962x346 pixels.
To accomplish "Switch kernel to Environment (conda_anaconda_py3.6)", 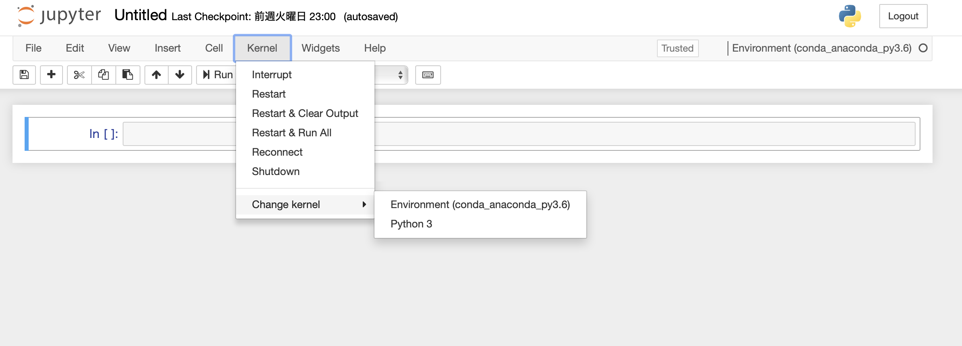I will (480, 204).
